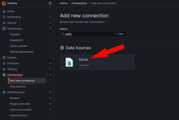Expand the Starred section chevron
Screen dimensions: 179x120
51,23
